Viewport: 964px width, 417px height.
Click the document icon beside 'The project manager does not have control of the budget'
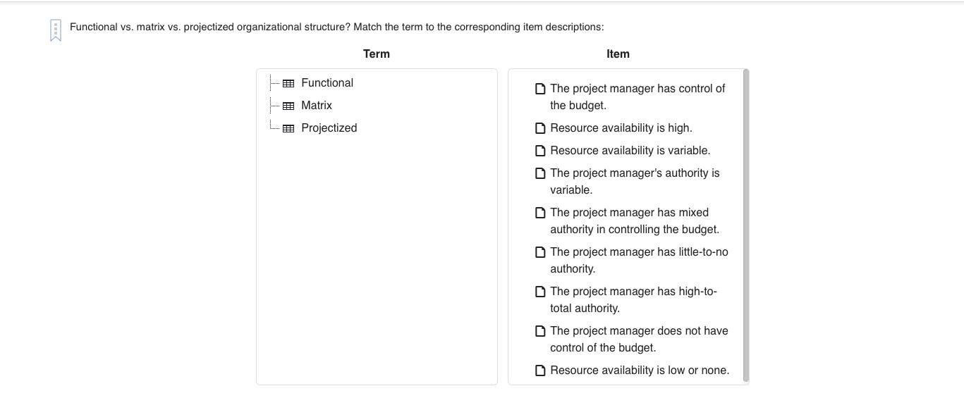[540, 330]
